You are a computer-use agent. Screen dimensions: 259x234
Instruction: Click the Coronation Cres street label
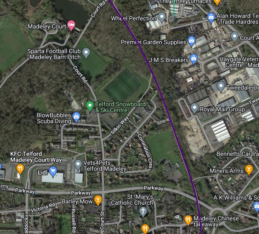[x=145, y=151]
